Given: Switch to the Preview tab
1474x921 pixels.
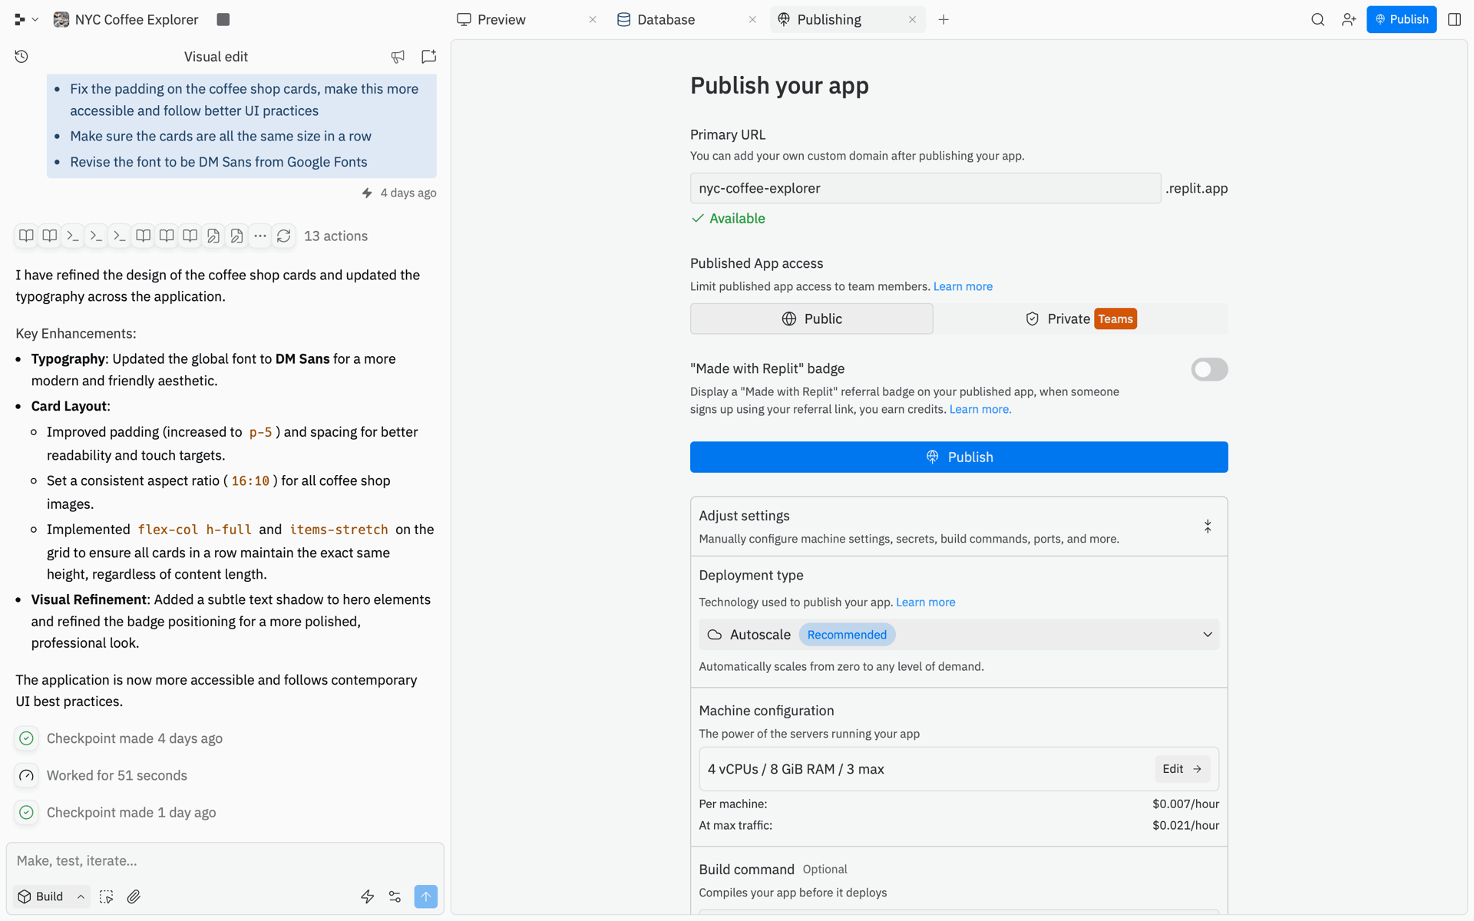Looking at the screenshot, I should [501, 20].
